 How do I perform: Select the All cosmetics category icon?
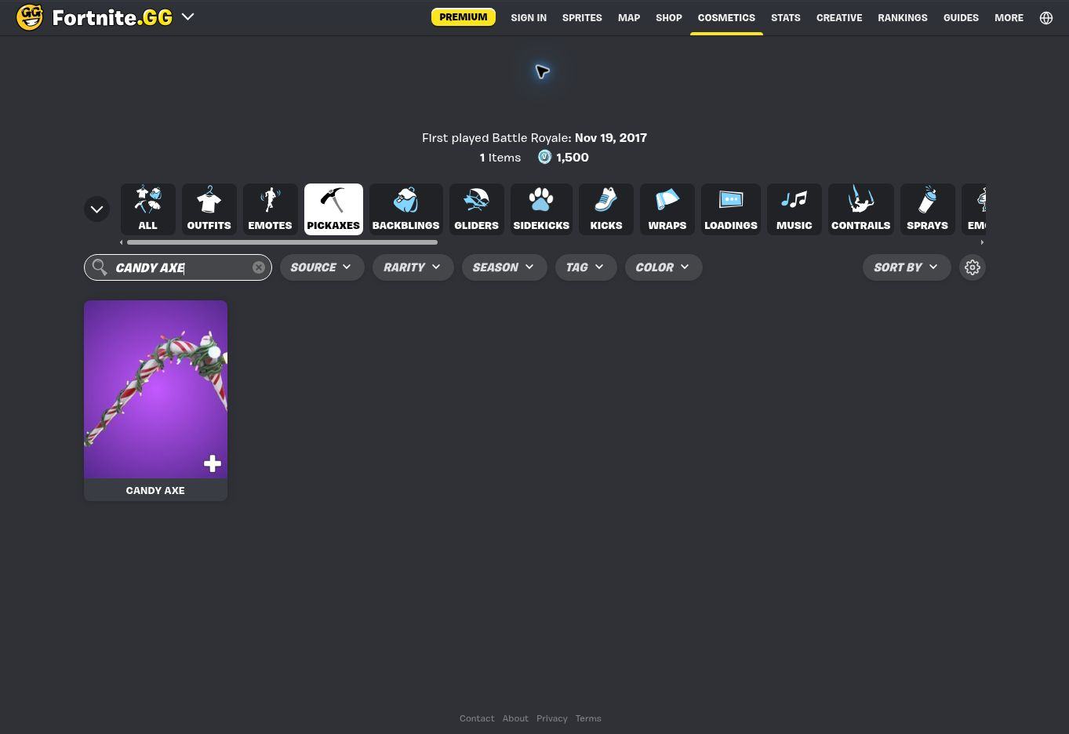tap(148, 209)
